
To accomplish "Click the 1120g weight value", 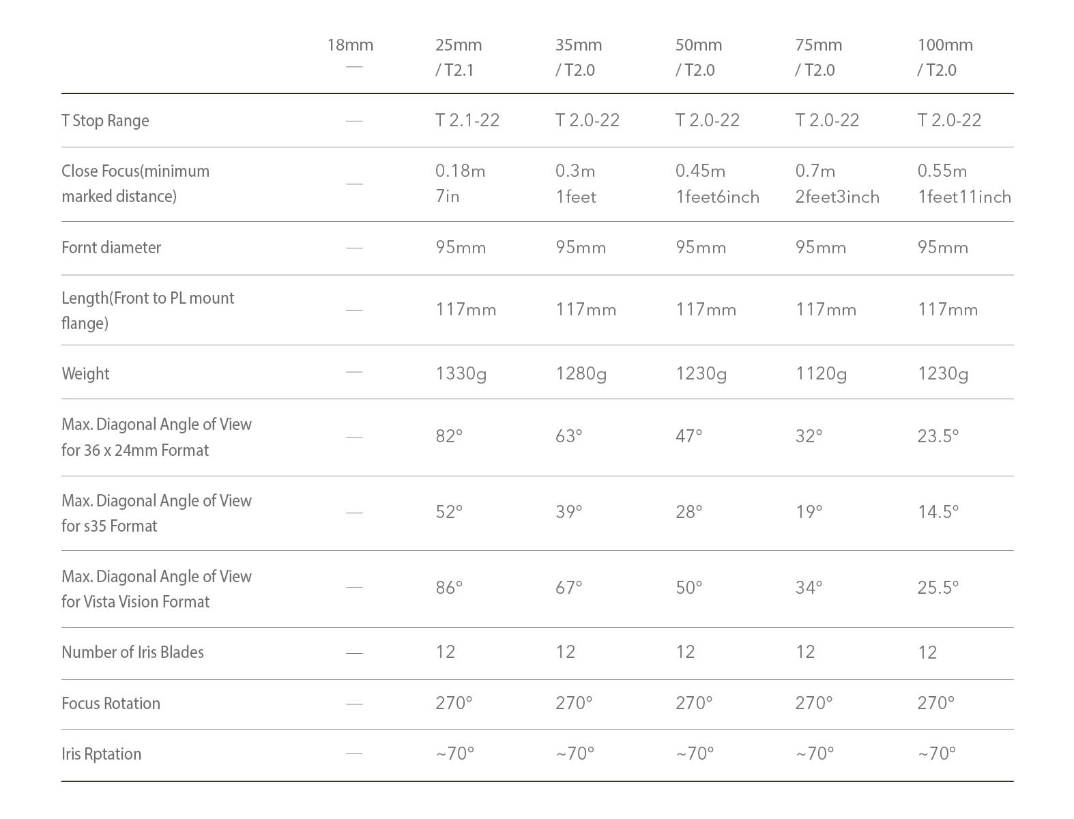I will click(821, 374).
